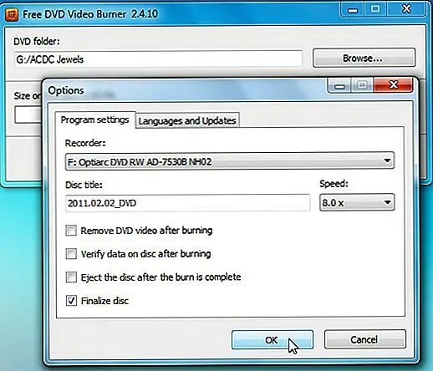
Task: Open the Recorder drive dropdown
Action: [x=230, y=161]
